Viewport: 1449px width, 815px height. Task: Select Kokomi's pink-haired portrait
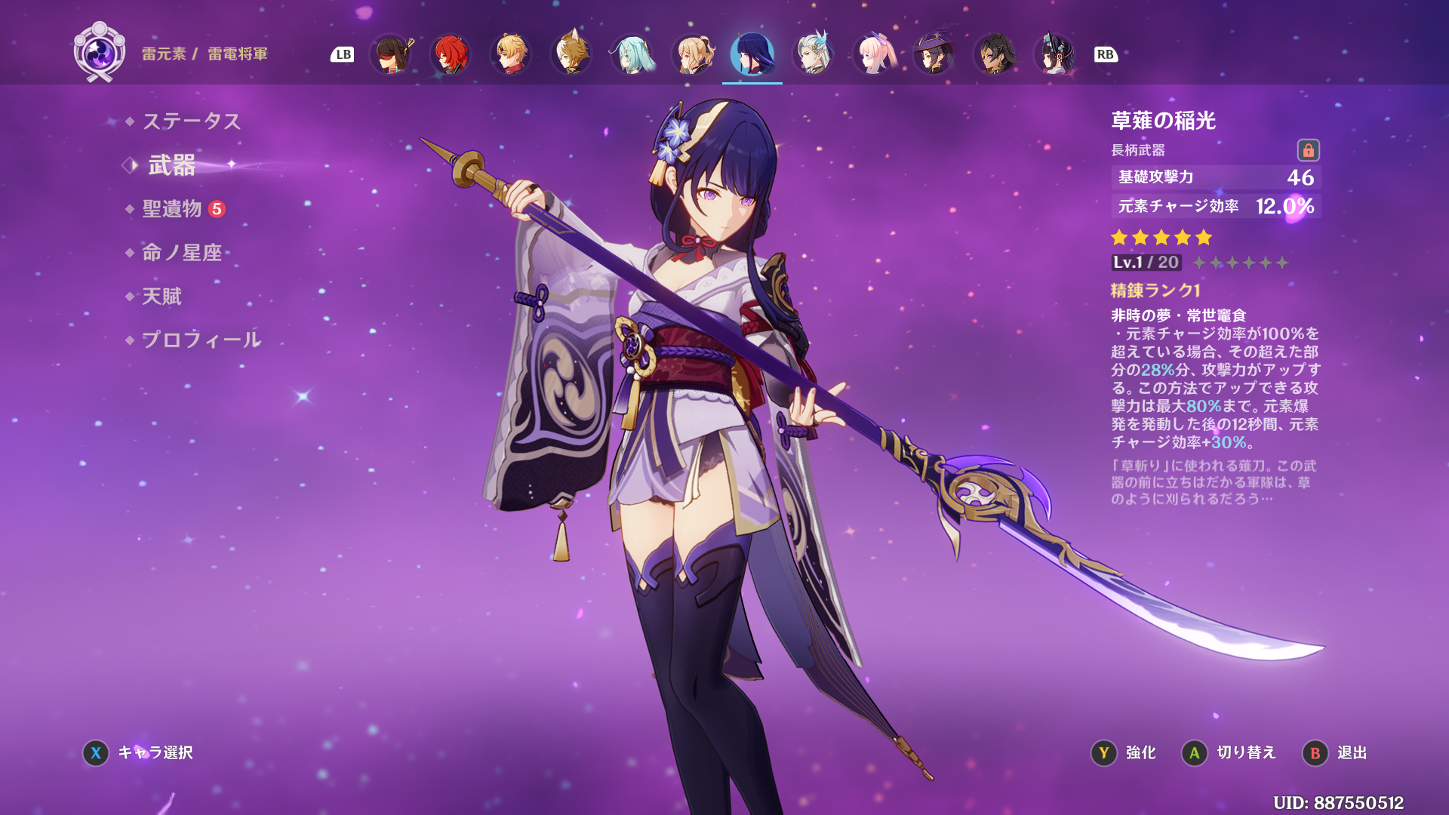point(873,54)
